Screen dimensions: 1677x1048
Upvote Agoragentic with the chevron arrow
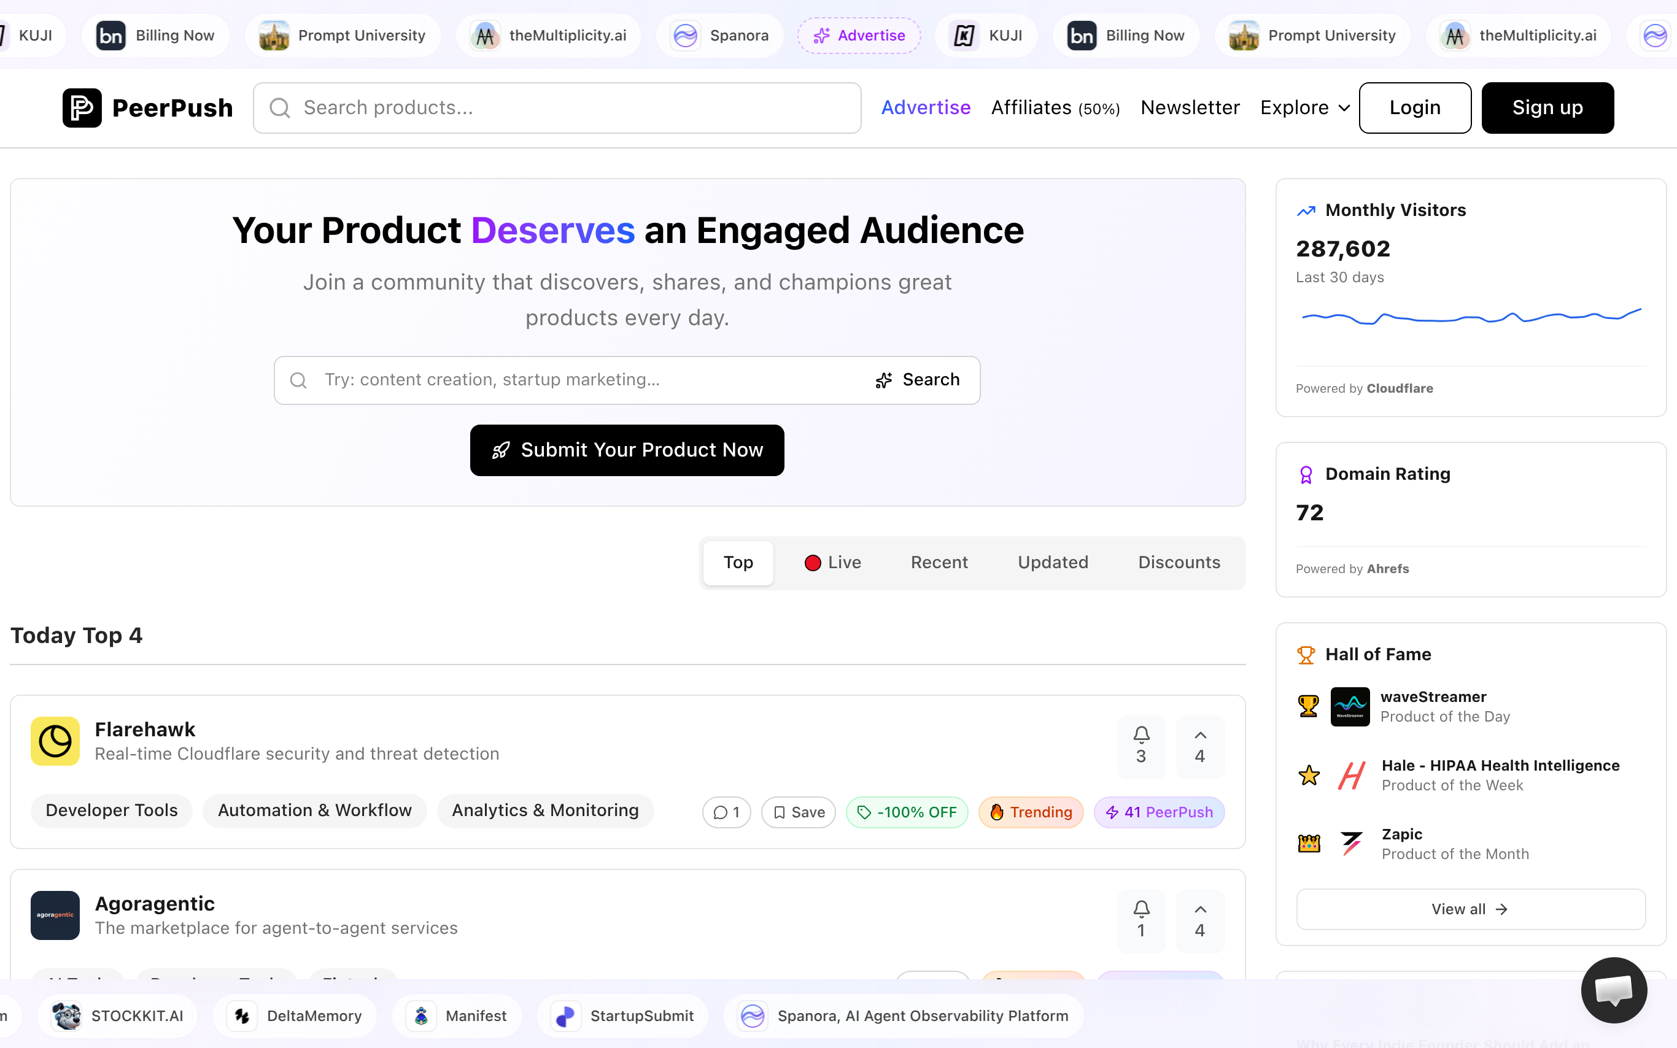[1199, 919]
